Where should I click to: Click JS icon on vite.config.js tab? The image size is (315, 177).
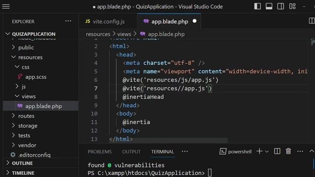88,21
